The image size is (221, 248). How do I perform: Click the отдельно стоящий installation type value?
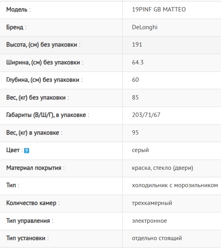click(x=157, y=238)
